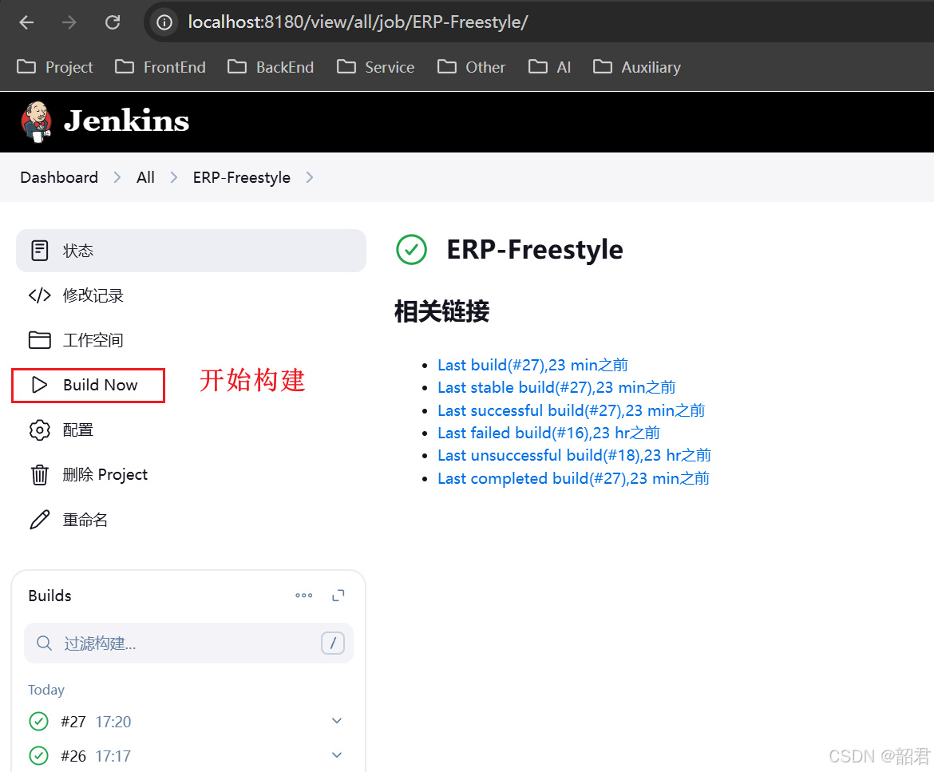Click the browser address bar URL
The image size is (934, 772).
(358, 22)
